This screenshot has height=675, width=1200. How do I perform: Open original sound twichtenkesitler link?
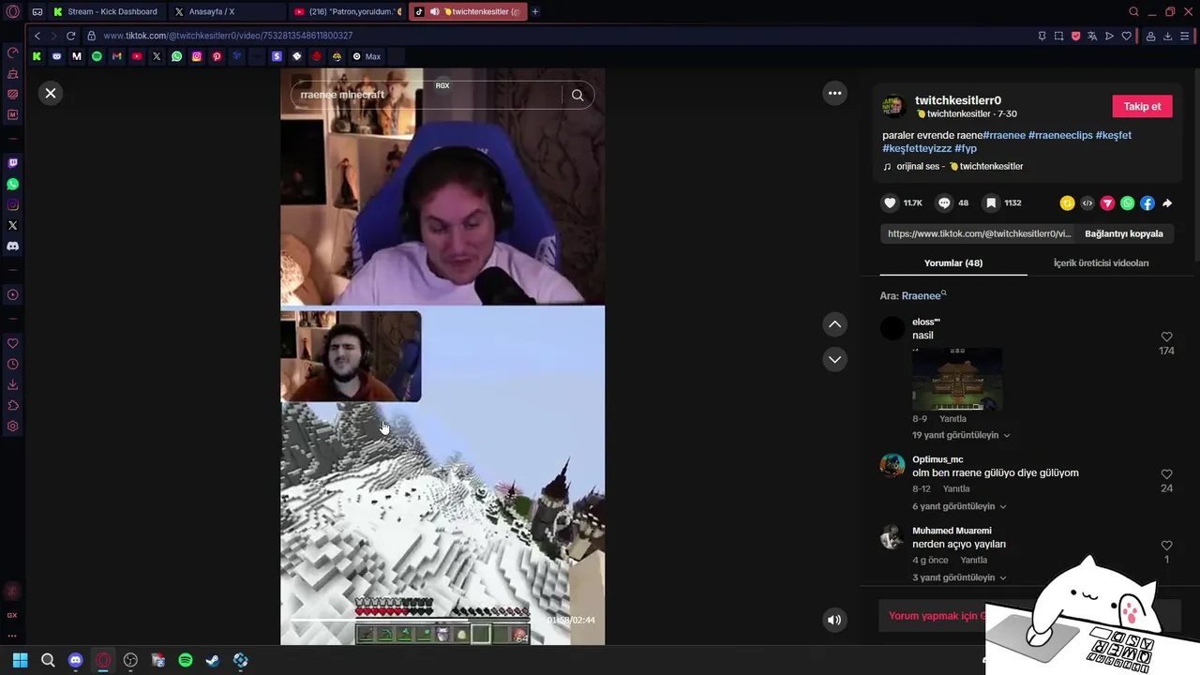point(959,166)
